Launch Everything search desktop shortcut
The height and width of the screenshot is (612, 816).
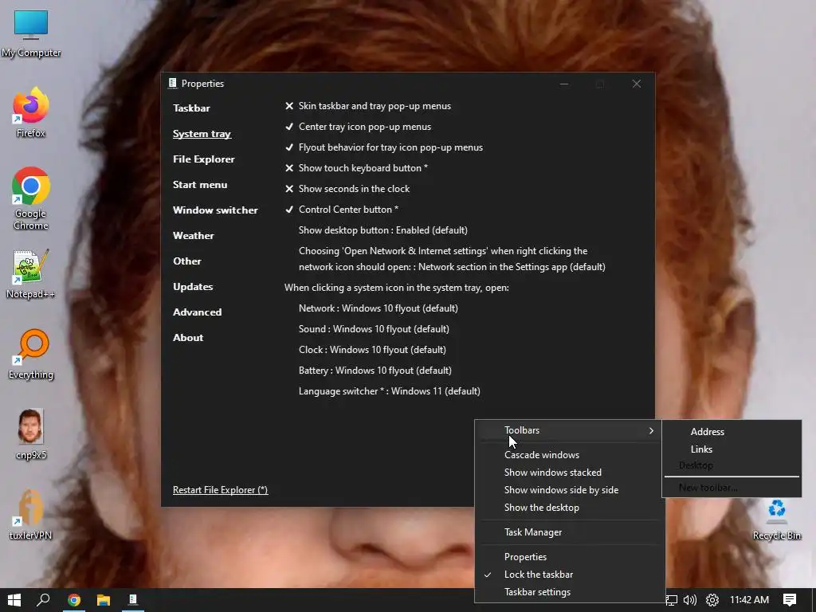[x=31, y=355]
